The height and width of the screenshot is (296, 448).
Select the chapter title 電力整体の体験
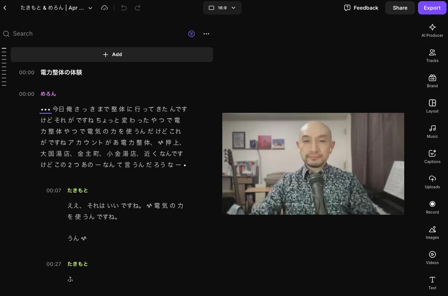click(x=61, y=73)
